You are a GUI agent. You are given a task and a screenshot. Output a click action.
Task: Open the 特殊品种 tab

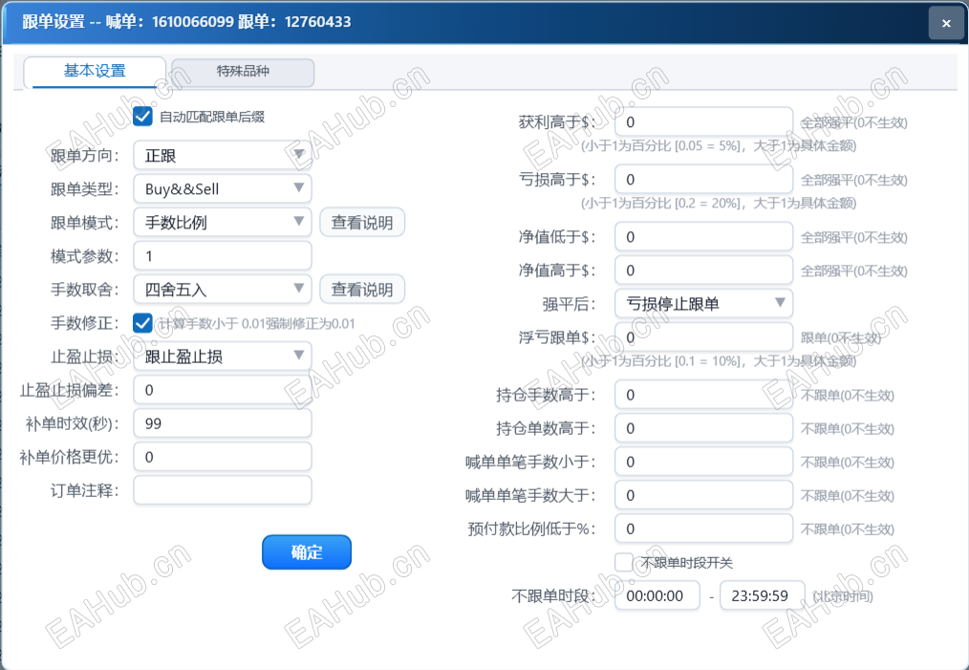(x=243, y=72)
